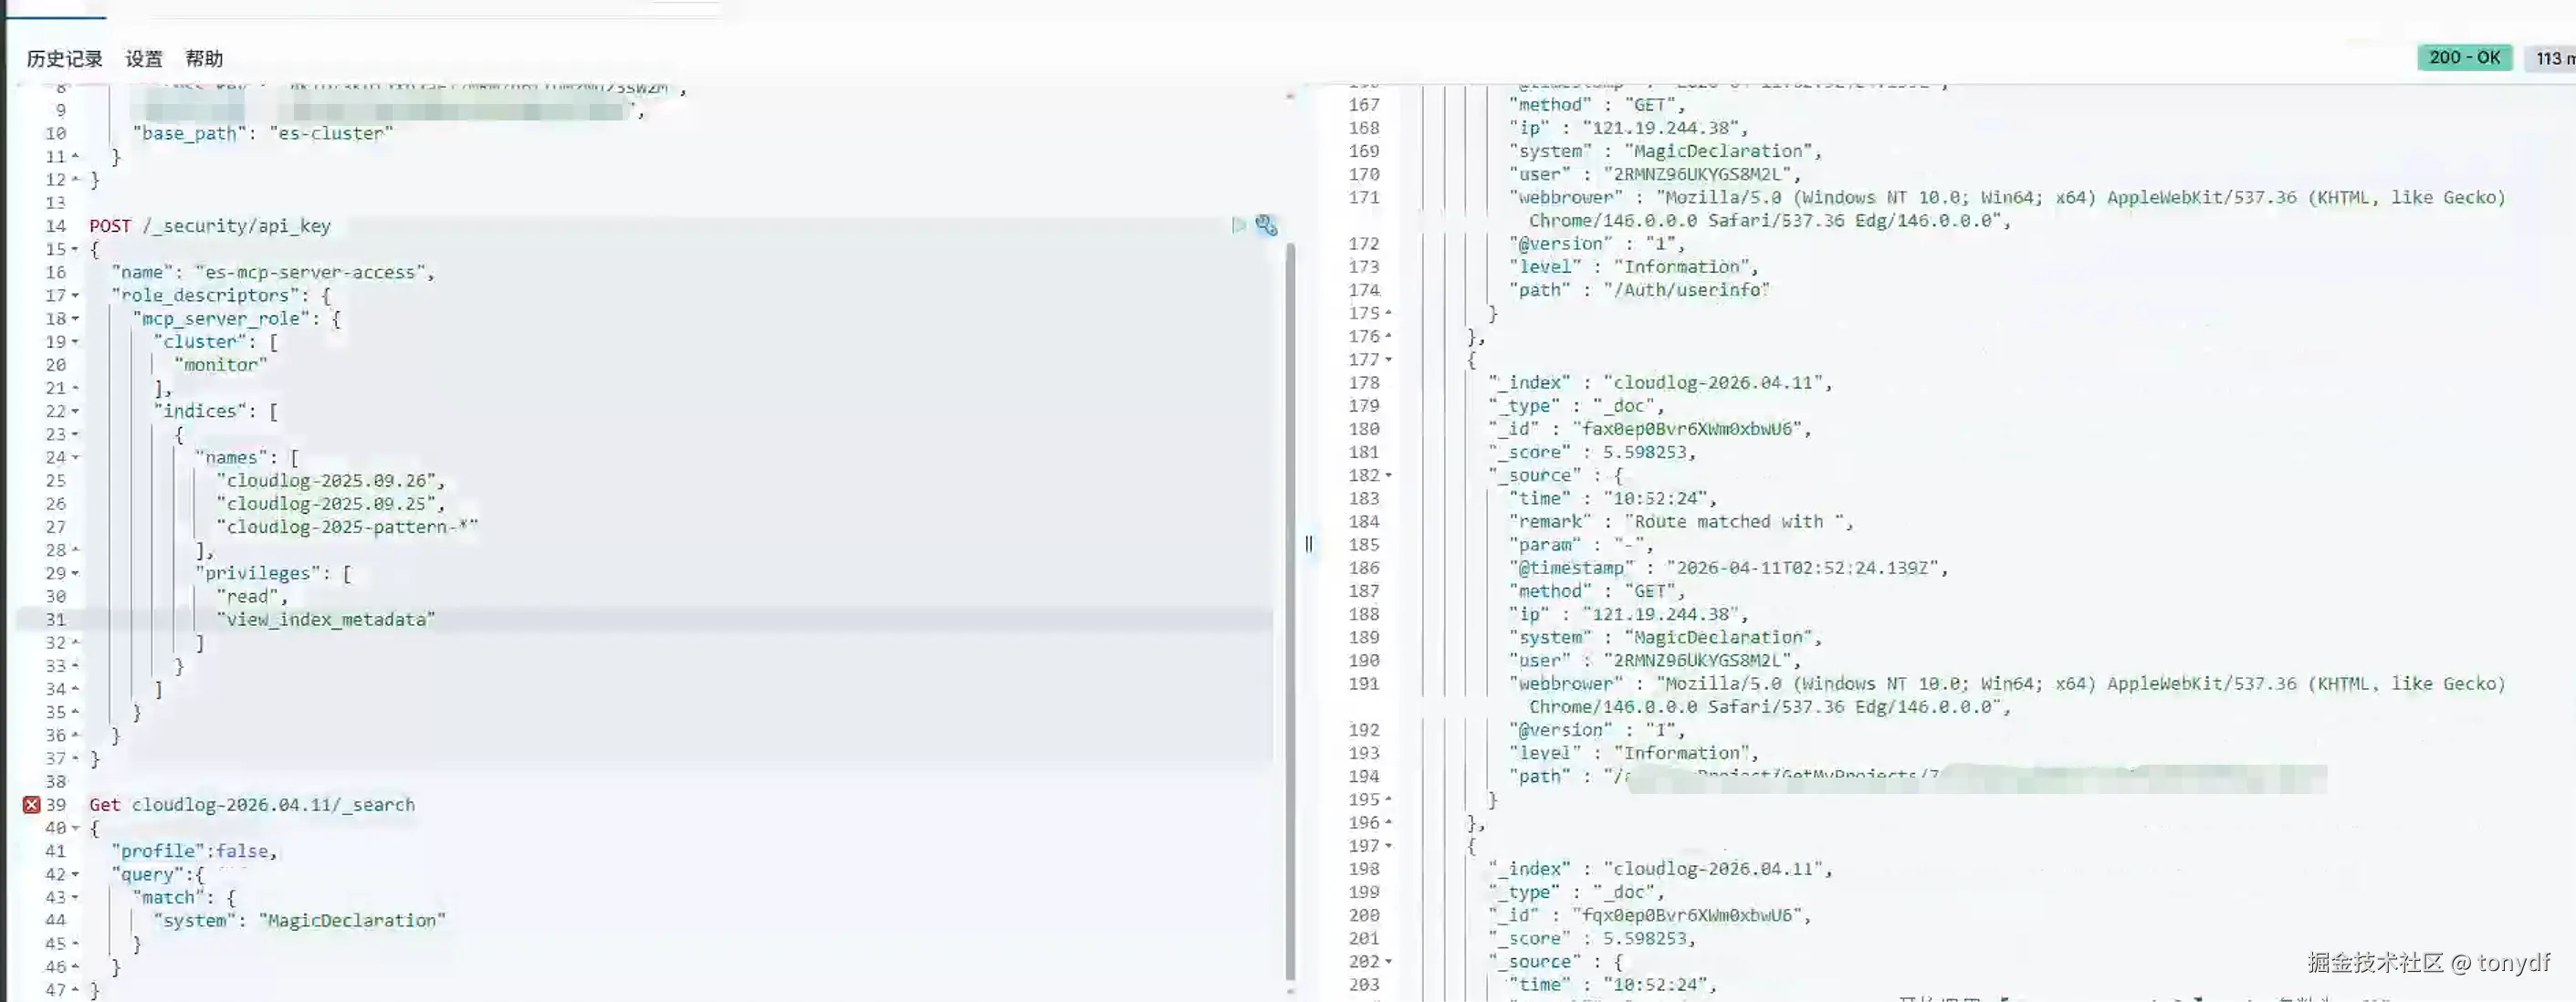Collapse the match block at line 43

click(75, 898)
